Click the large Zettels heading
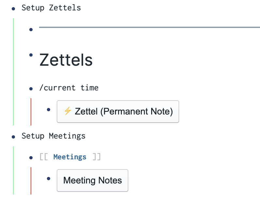This screenshot has height=201, width=260. 66,60
